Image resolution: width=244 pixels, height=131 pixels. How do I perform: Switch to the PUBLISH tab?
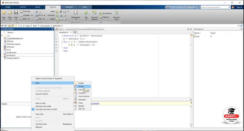(x=69, y=7)
